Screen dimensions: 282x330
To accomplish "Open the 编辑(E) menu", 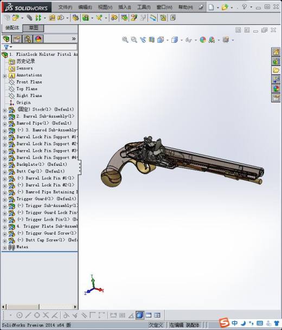I will pos(85,7).
